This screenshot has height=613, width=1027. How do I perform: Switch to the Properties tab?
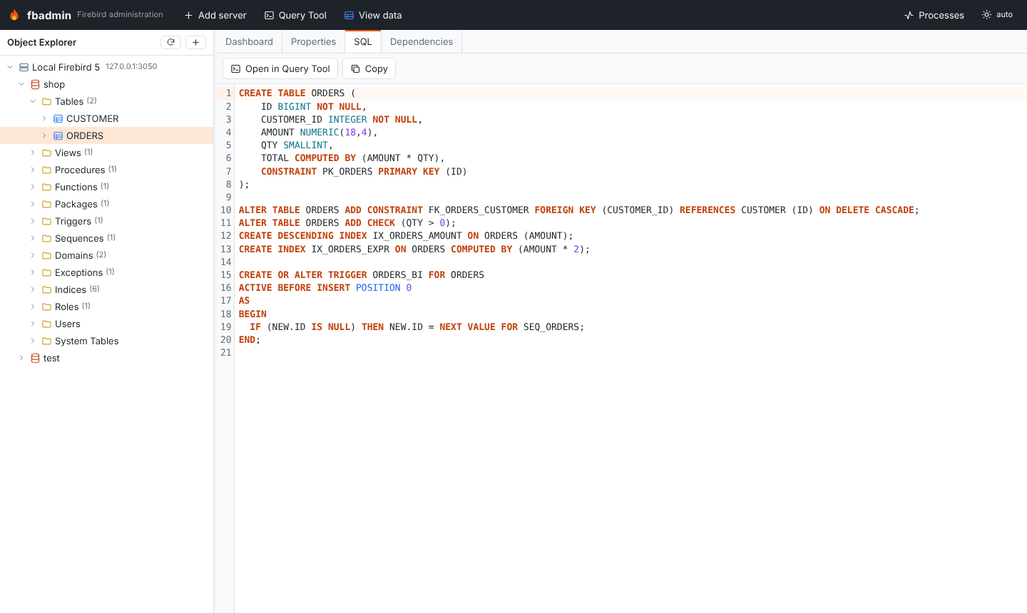313,41
